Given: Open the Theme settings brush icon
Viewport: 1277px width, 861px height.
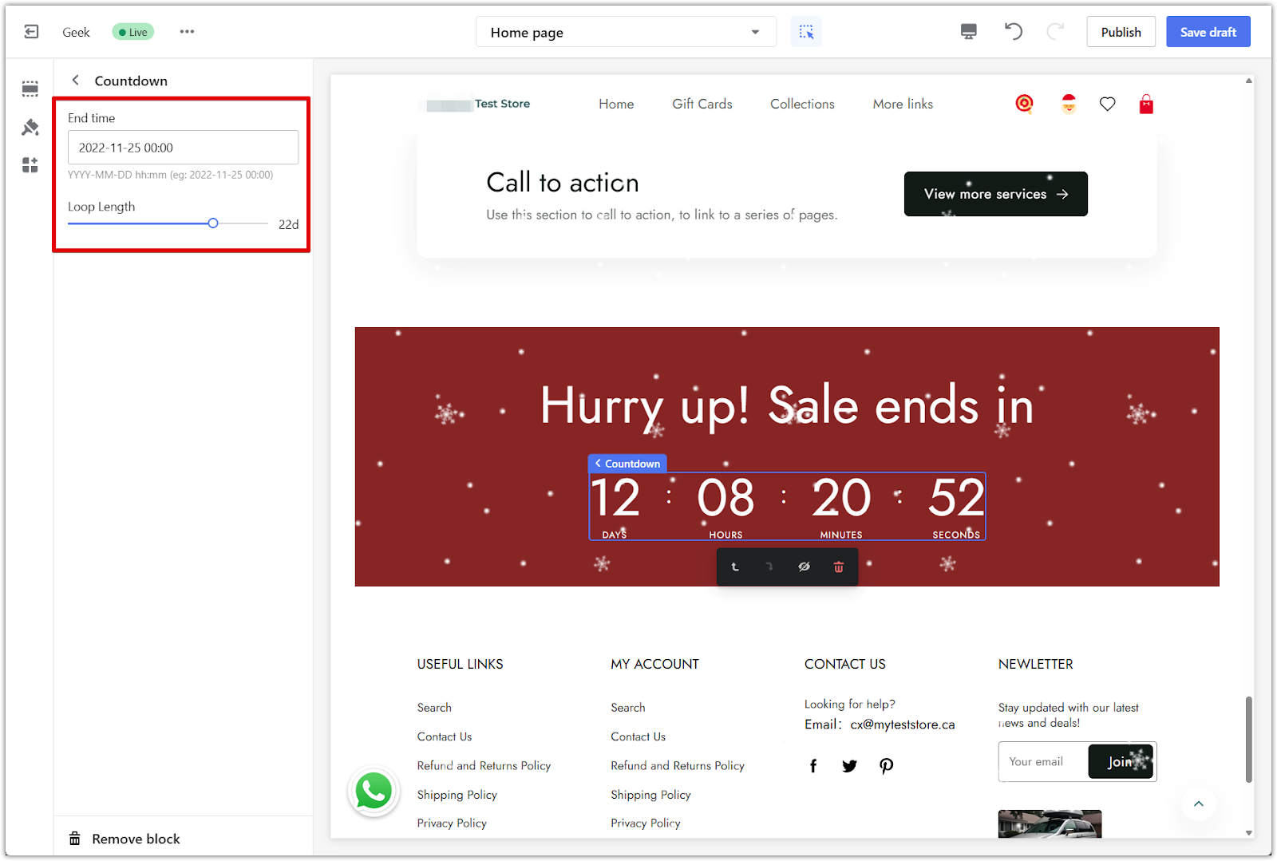Looking at the screenshot, I should coord(30,127).
